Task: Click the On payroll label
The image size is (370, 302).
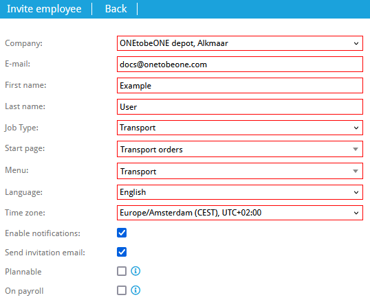Action: click(x=24, y=291)
